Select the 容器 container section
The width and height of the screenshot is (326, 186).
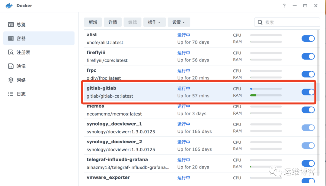click(39, 38)
